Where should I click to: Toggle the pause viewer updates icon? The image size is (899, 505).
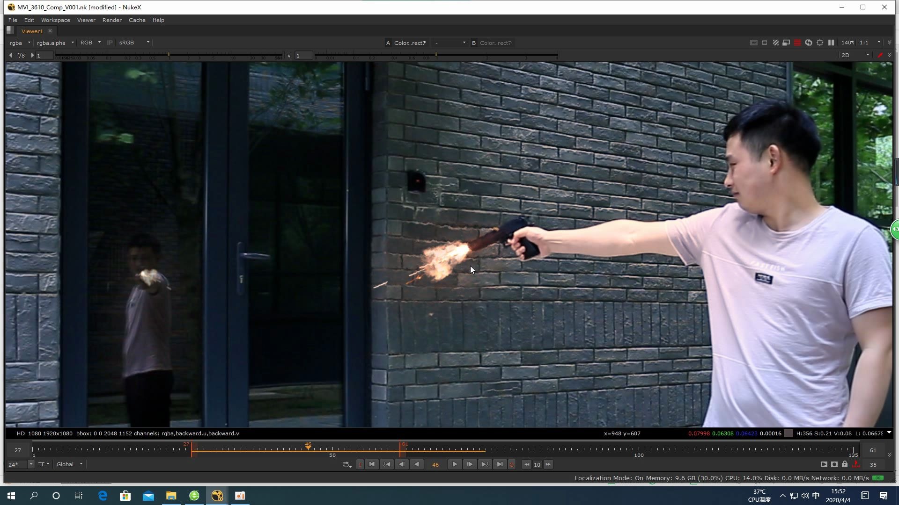pos(831,43)
